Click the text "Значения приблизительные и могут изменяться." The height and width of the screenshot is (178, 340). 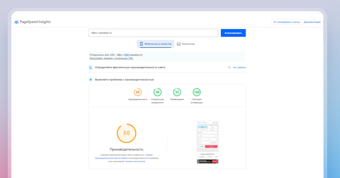coord(122,155)
